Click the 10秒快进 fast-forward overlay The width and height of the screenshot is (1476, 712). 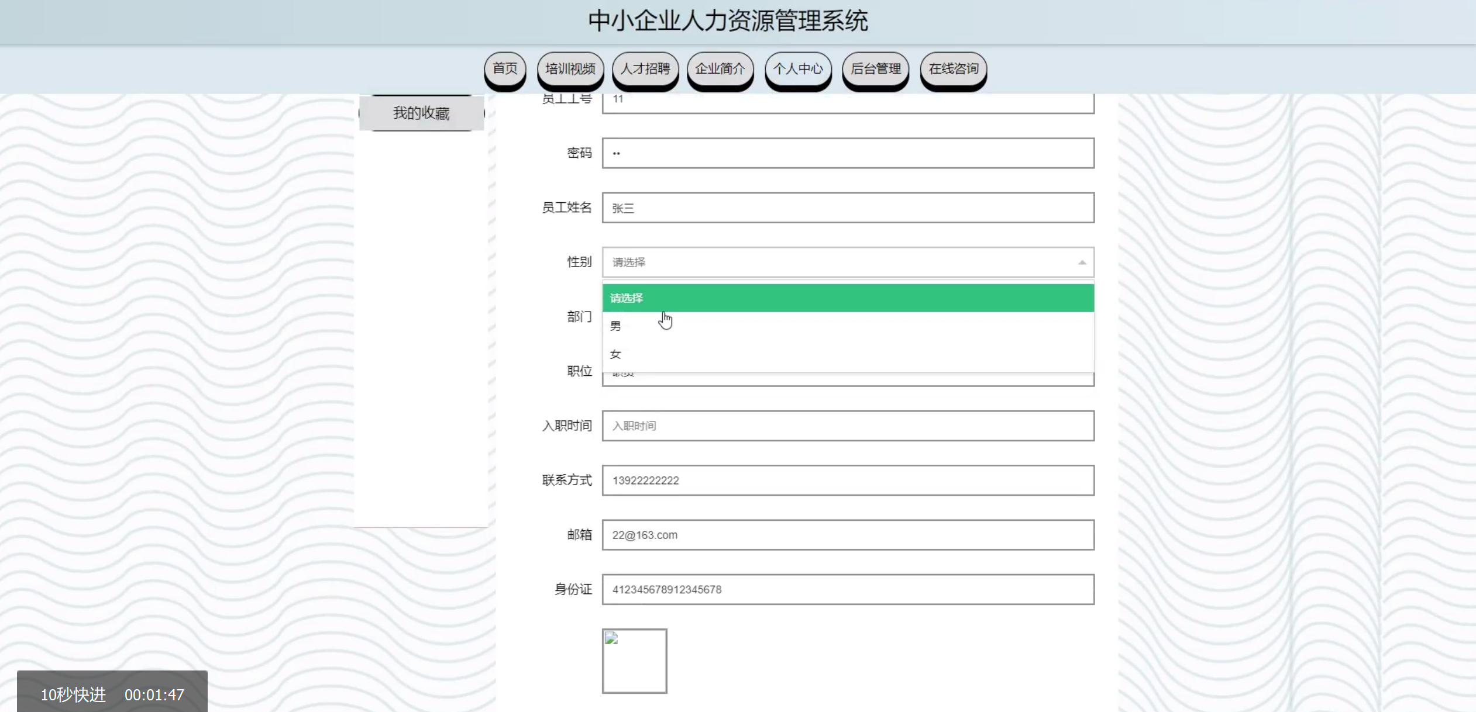pos(73,694)
